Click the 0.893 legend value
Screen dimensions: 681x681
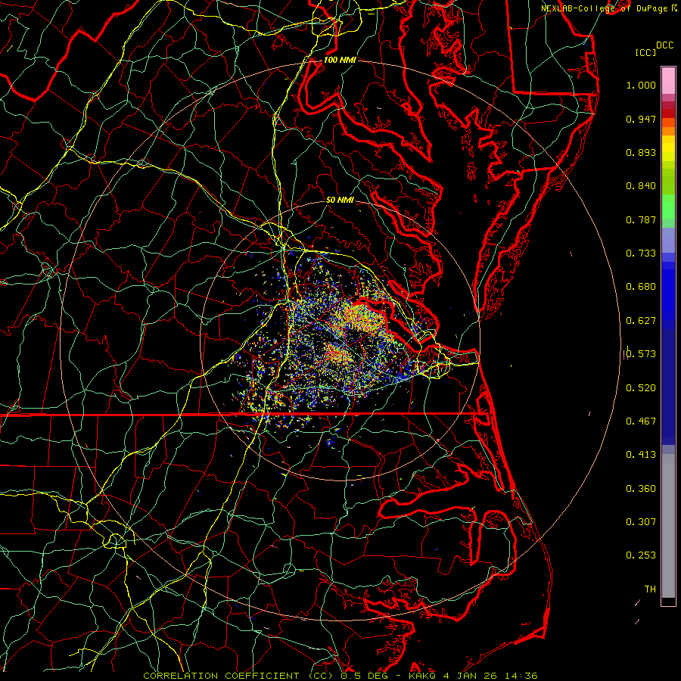click(x=641, y=152)
